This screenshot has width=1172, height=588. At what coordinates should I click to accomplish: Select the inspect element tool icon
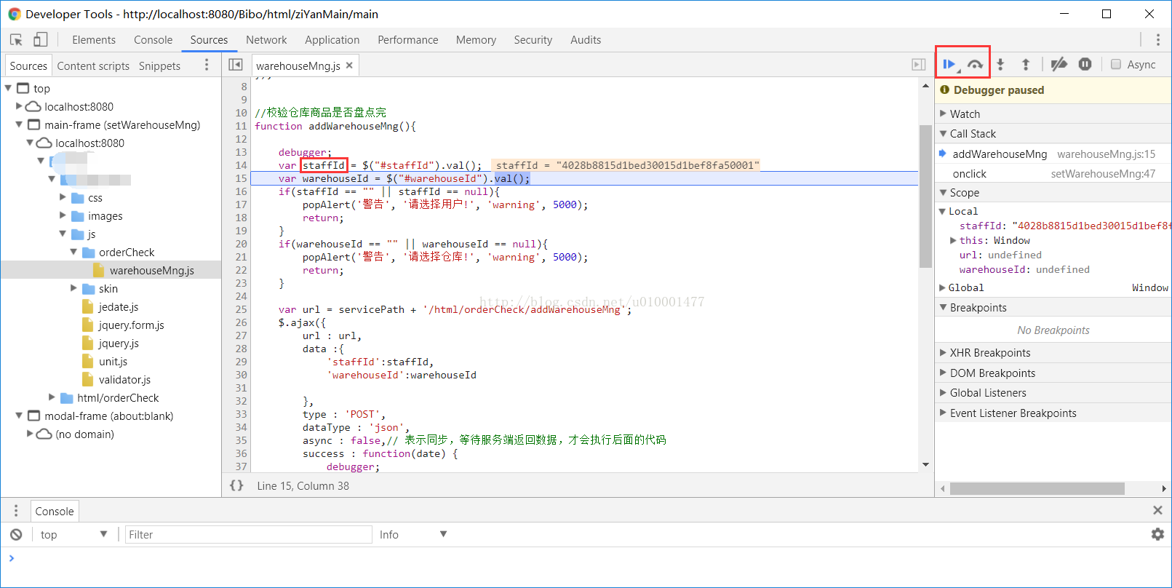pyautogui.click(x=16, y=40)
